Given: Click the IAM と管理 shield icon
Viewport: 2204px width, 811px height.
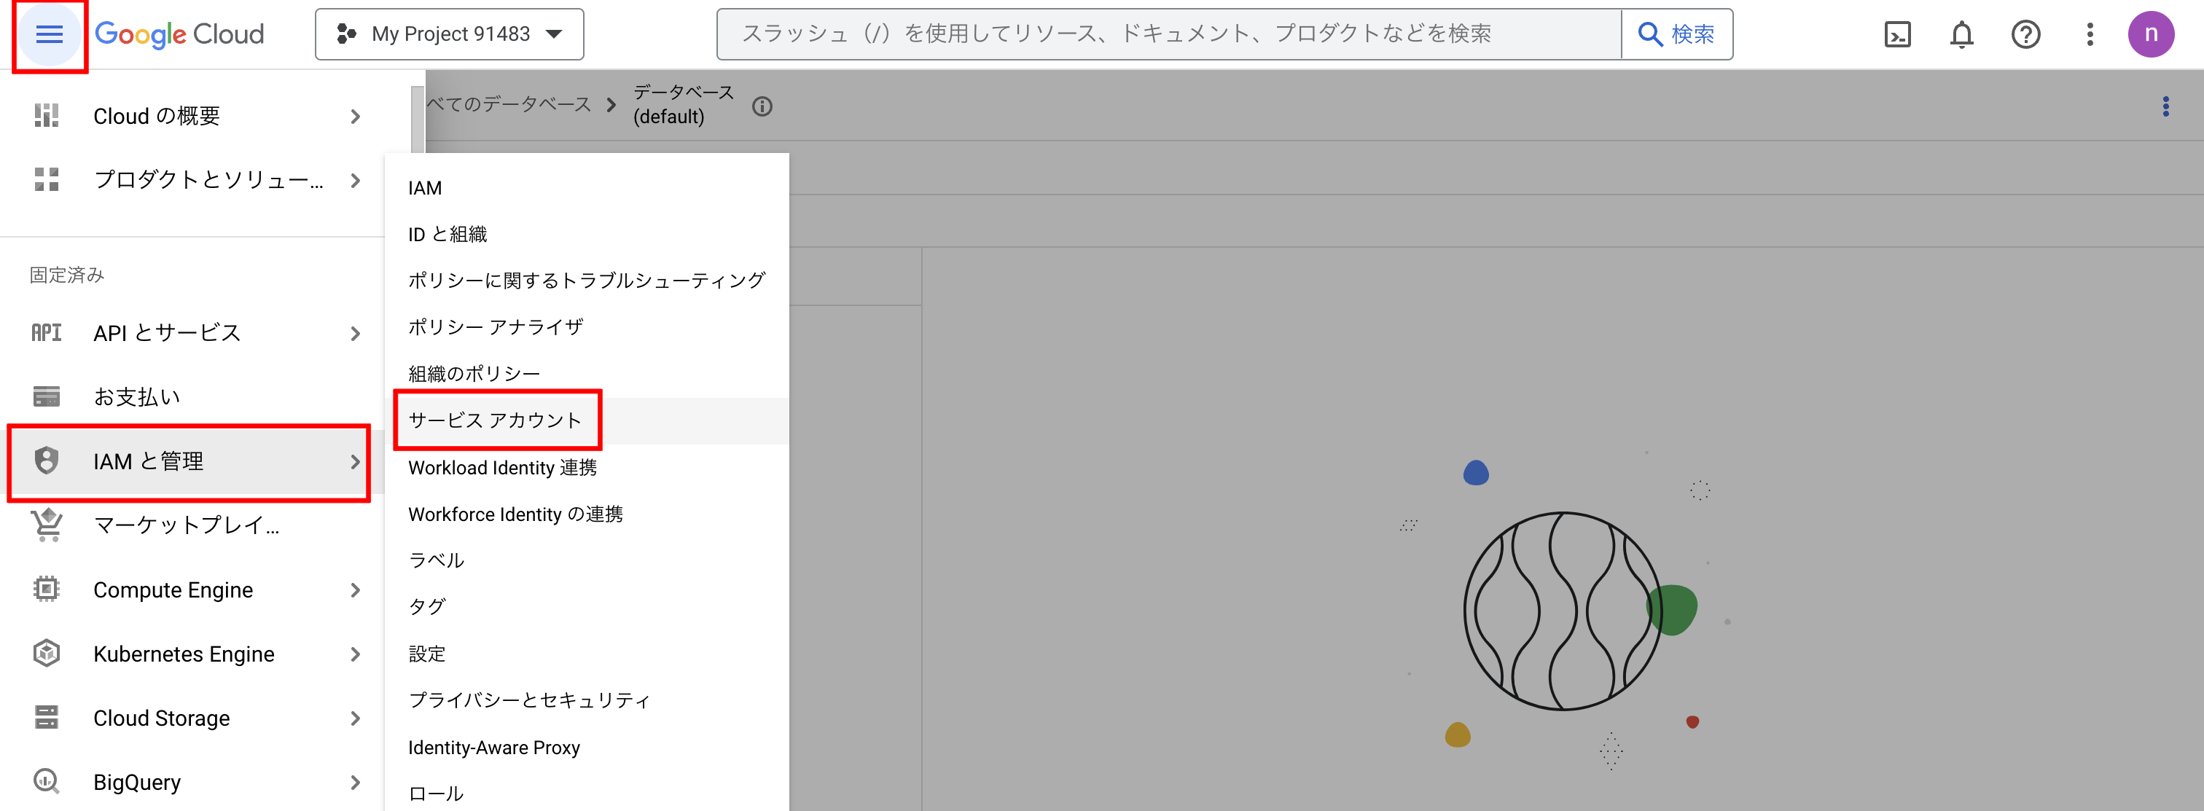Looking at the screenshot, I should click(x=45, y=461).
